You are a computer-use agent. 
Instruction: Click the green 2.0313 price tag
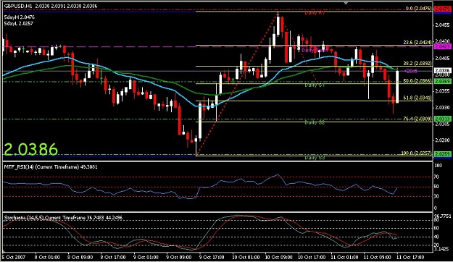[443, 119]
